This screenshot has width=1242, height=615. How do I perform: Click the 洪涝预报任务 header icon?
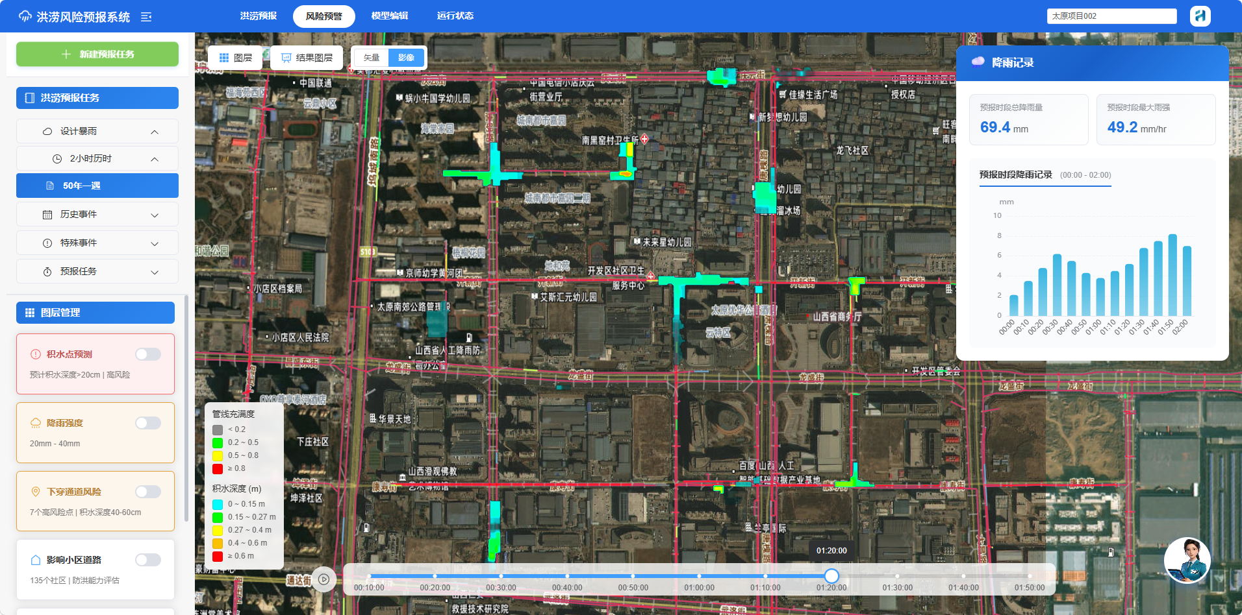click(29, 98)
